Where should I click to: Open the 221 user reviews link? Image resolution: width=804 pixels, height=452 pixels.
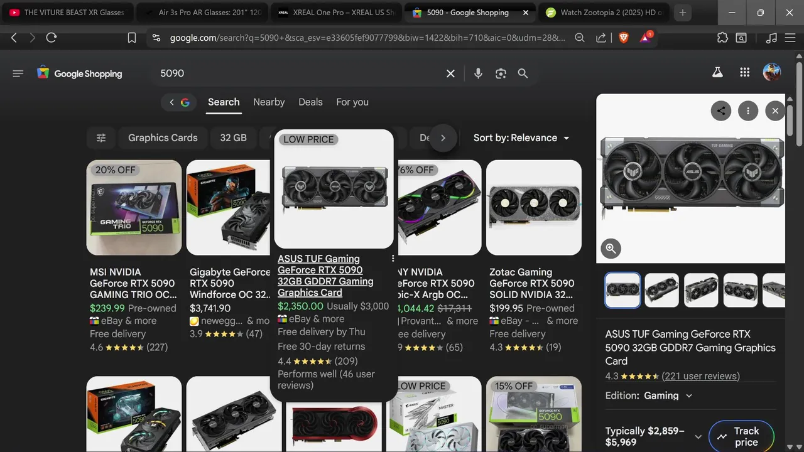click(x=701, y=377)
